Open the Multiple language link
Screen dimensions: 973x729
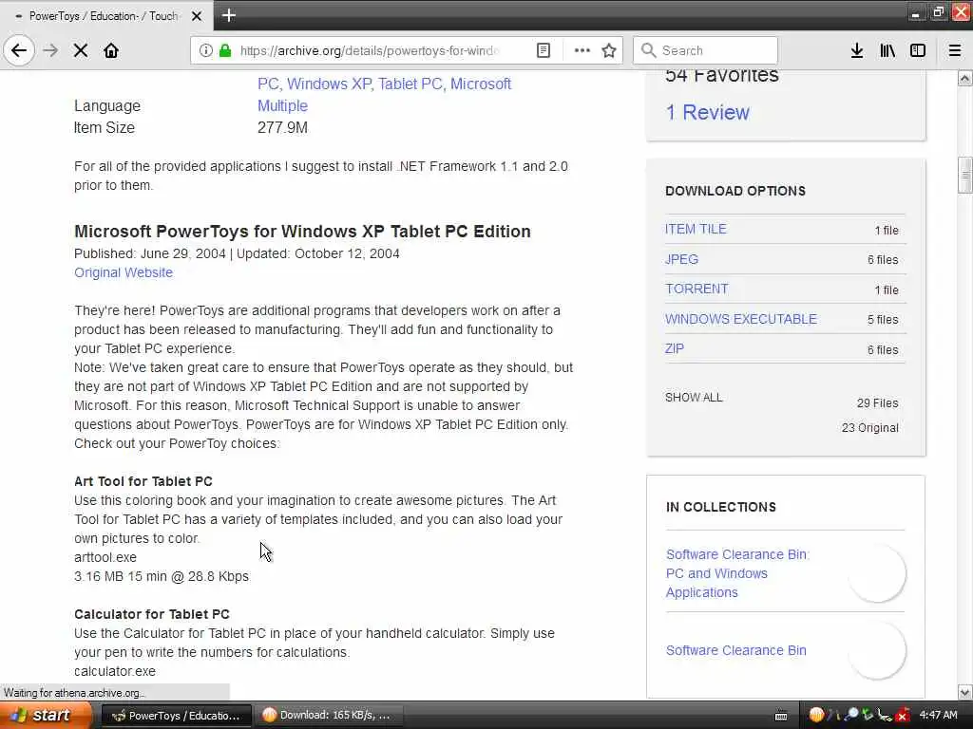click(x=282, y=106)
